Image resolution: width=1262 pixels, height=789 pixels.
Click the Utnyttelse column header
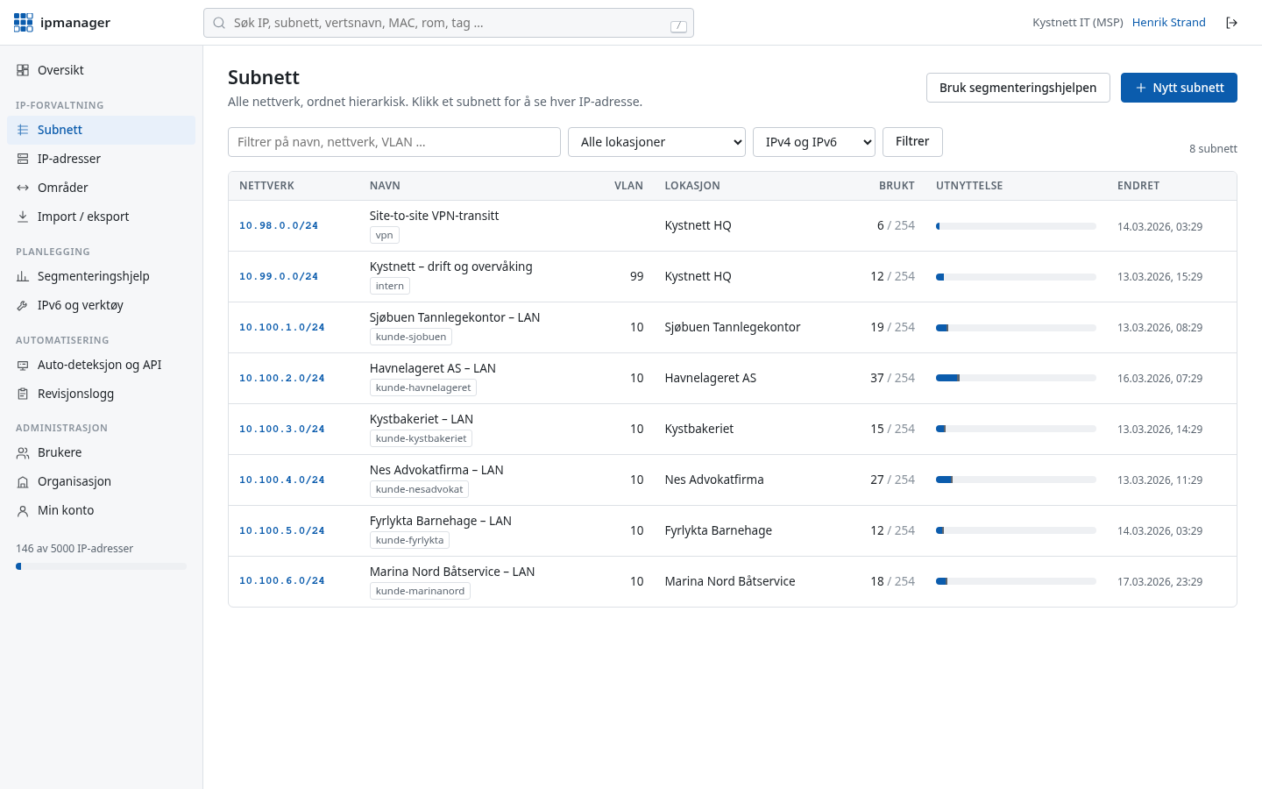click(x=969, y=186)
